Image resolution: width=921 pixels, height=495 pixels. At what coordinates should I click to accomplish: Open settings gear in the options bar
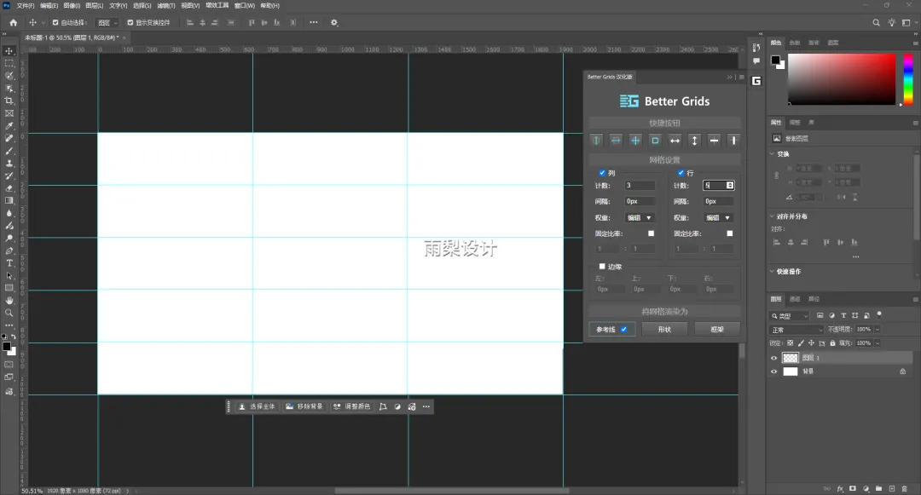point(334,22)
